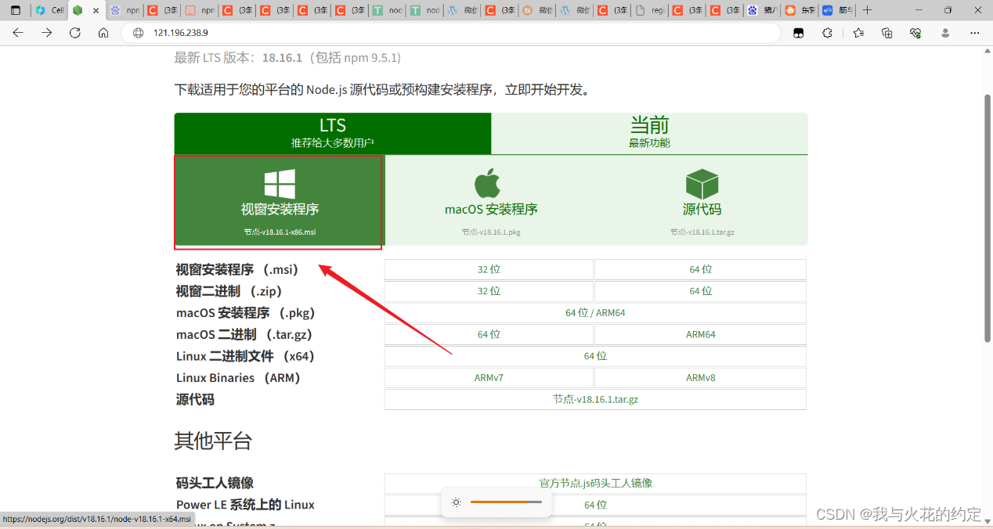Click the Linux 二进制文件 (x64) label

coord(245,356)
